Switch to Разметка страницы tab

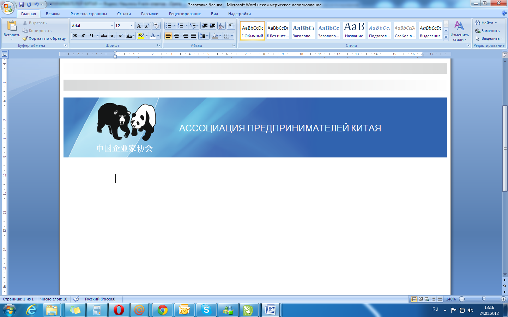[89, 14]
